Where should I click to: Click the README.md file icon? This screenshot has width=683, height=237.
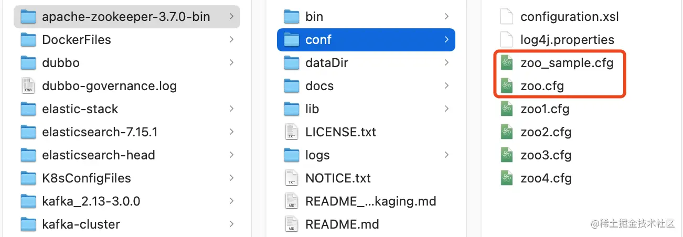[x=291, y=224]
